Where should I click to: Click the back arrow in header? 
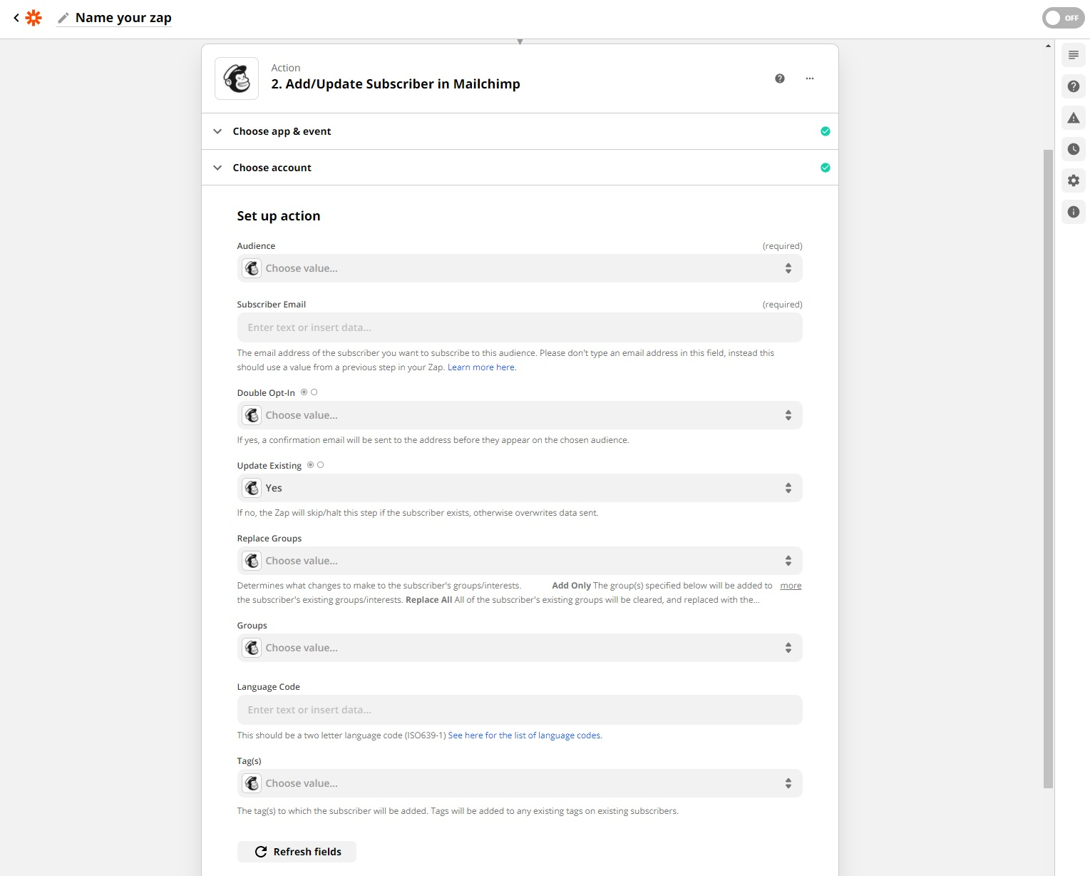coord(16,18)
